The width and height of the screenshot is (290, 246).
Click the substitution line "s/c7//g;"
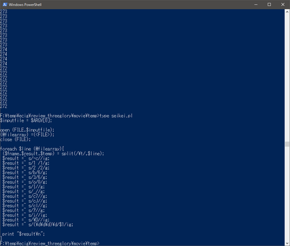[x=25, y=196]
